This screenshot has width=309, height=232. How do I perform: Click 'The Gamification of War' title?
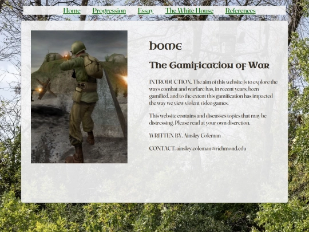coord(209,65)
